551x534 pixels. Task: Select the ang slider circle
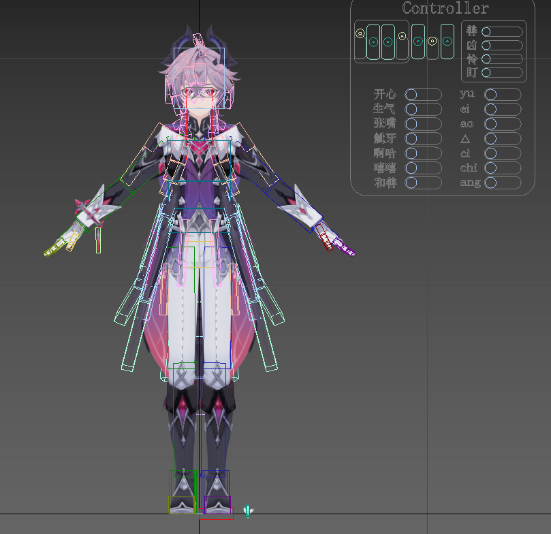[490, 183]
